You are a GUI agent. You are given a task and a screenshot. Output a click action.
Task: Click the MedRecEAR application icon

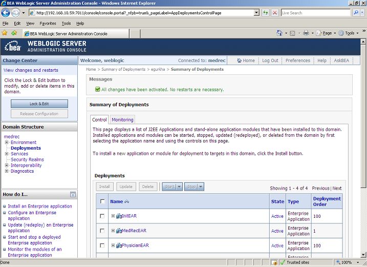[119, 231]
